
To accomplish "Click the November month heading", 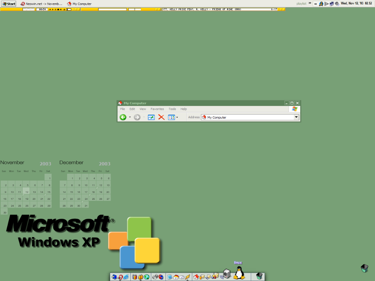I will pyautogui.click(x=12, y=162).
